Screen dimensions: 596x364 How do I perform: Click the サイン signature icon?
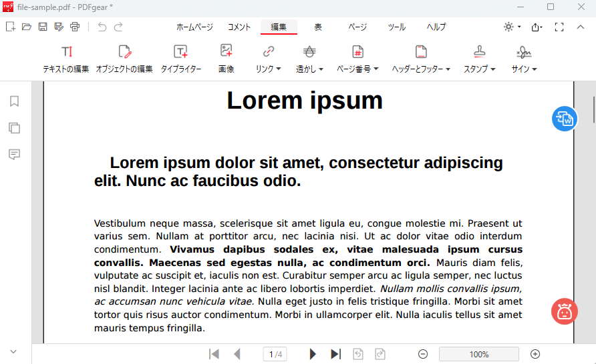524,51
